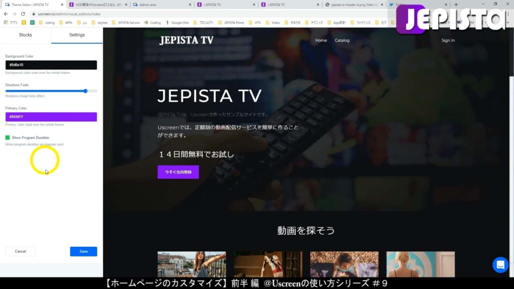Open the APPs bookmark folder
Screen dimensions: 514x289
pyautogui.click(x=66, y=23)
